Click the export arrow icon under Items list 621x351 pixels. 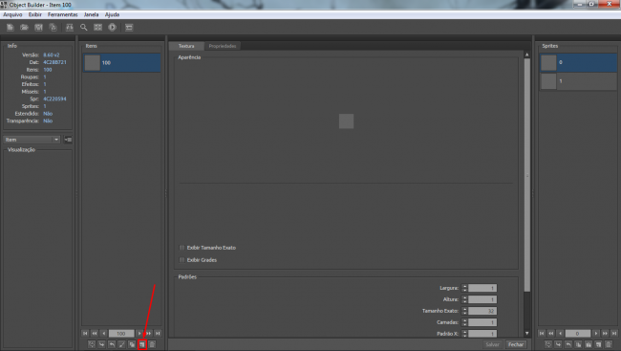pos(112,344)
